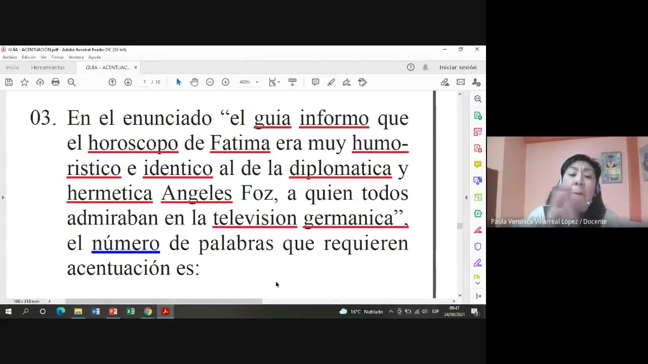The height and width of the screenshot is (364, 648).
Task: Open the zoom level dropdown
Action: [x=257, y=82]
